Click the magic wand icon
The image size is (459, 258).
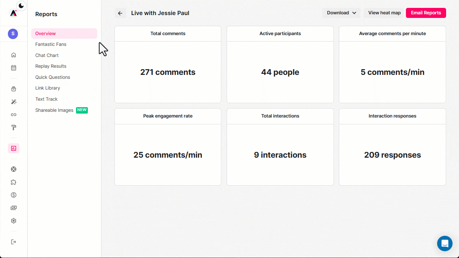point(14,102)
